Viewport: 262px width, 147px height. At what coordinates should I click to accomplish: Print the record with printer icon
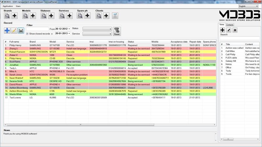21,30
